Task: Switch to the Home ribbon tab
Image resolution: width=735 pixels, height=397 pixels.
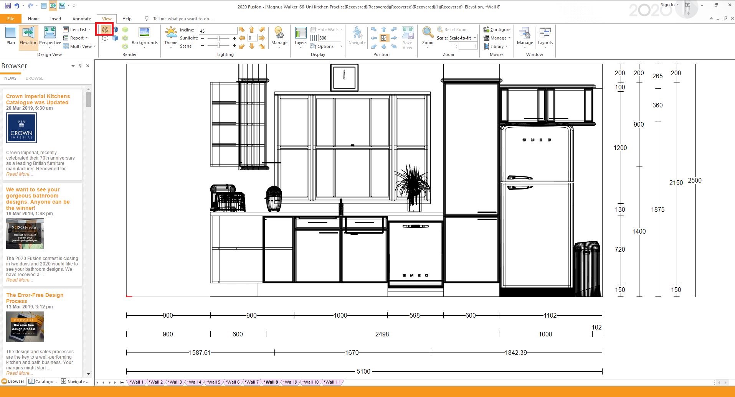Action: pyautogui.click(x=34, y=19)
